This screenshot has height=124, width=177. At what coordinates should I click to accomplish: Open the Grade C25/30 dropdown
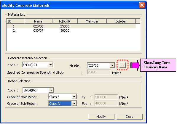112,65
